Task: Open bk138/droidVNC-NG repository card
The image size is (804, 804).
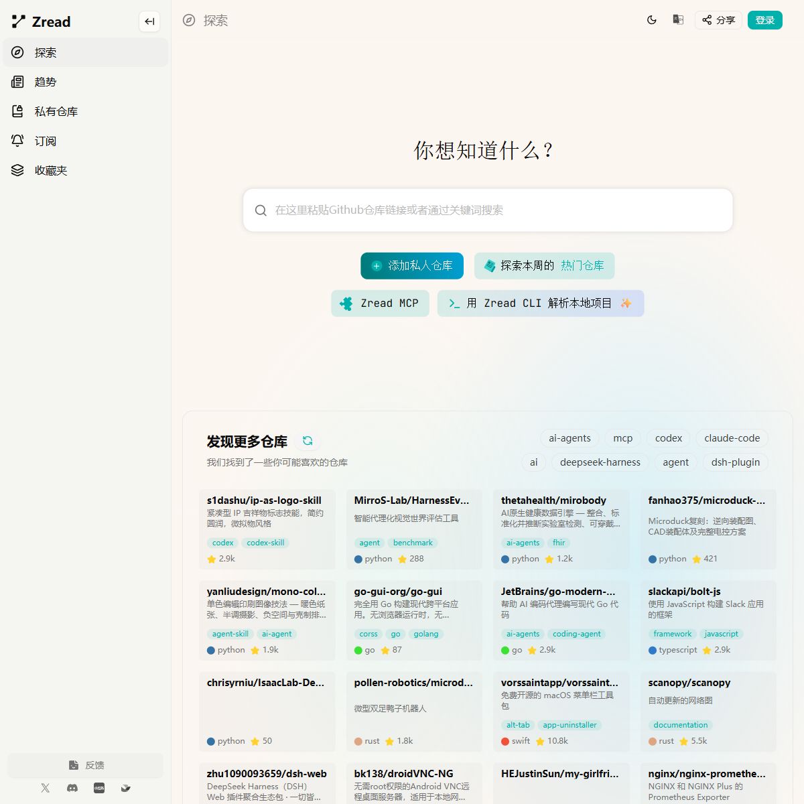Action: (x=414, y=783)
